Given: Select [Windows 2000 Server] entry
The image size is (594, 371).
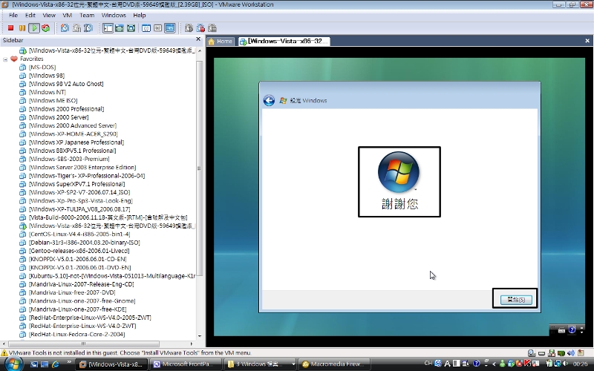Looking at the screenshot, I should tap(59, 117).
